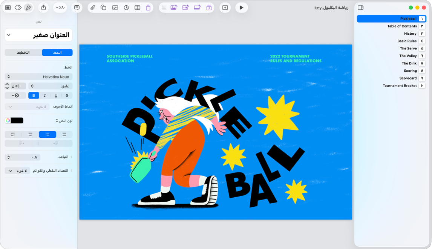The width and height of the screenshot is (432, 249).
Task: Open the paragraph style العنوان صغير dropdown
Action: [38, 35]
